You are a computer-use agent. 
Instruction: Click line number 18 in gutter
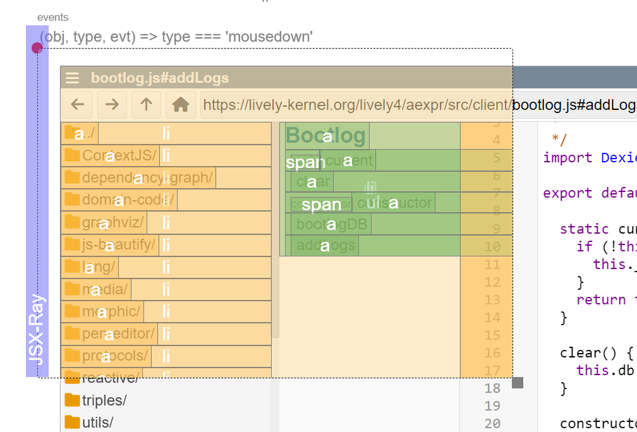click(x=492, y=388)
